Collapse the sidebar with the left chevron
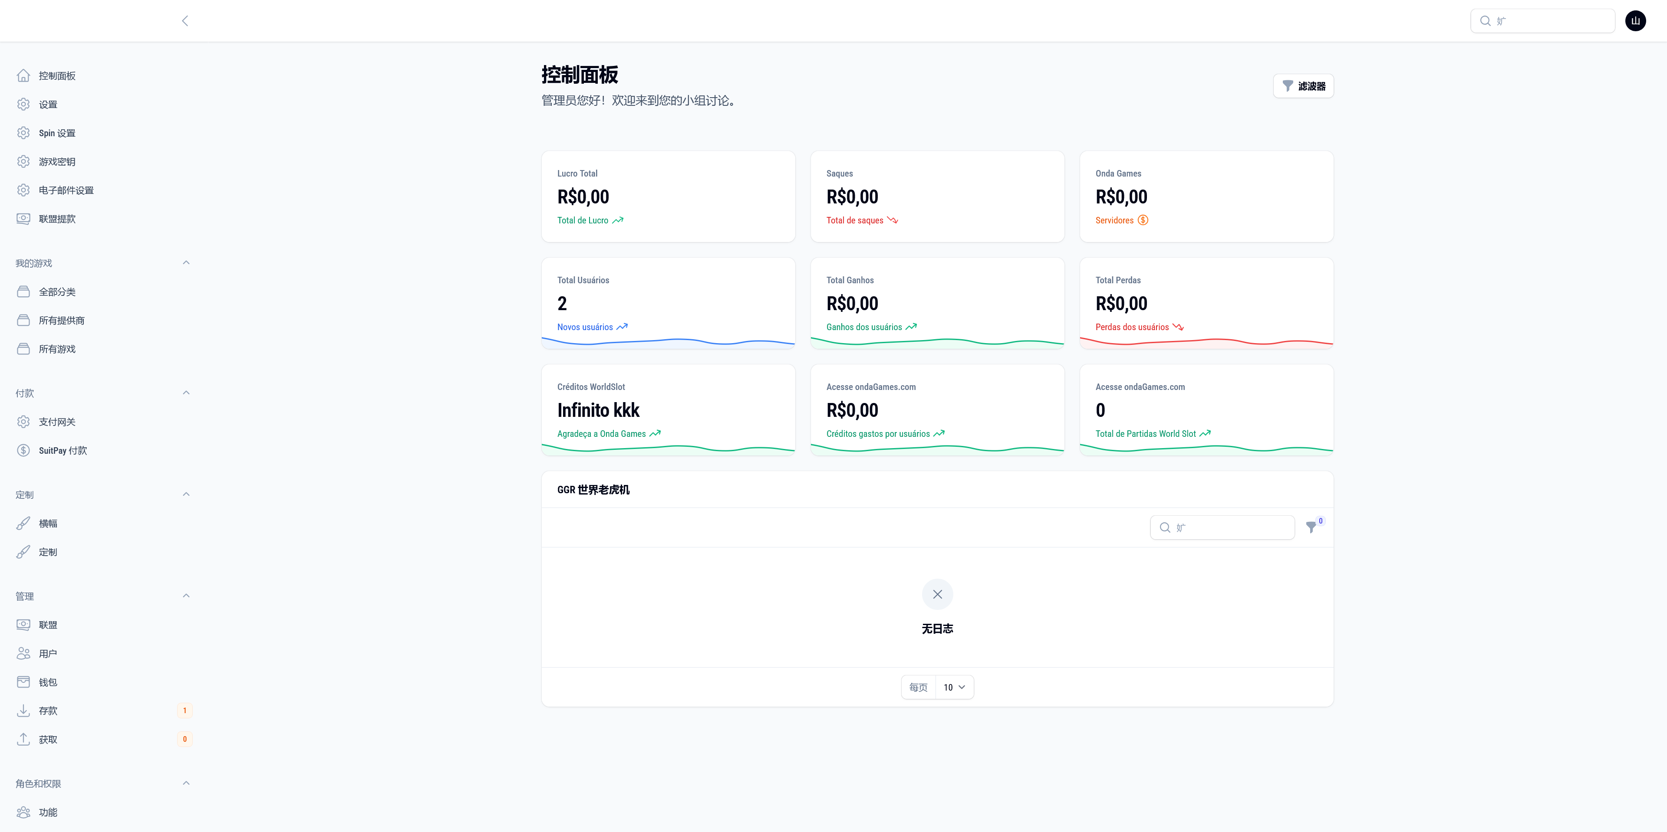The image size is (1667, 832). point(185,21)
